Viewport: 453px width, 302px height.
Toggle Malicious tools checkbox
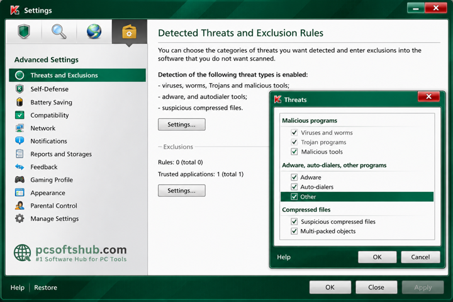point(294,152)
